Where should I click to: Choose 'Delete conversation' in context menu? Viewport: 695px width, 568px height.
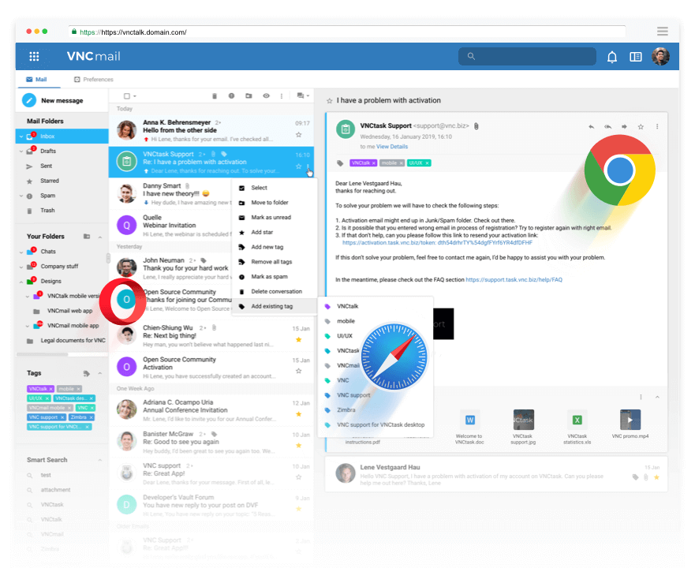[x=275, y=291]
